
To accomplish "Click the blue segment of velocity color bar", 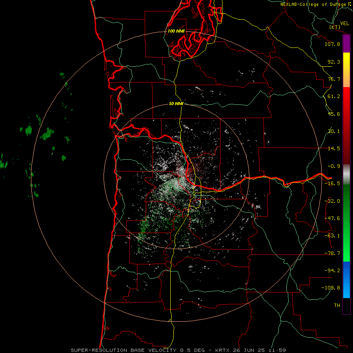I will pos(346,280).
